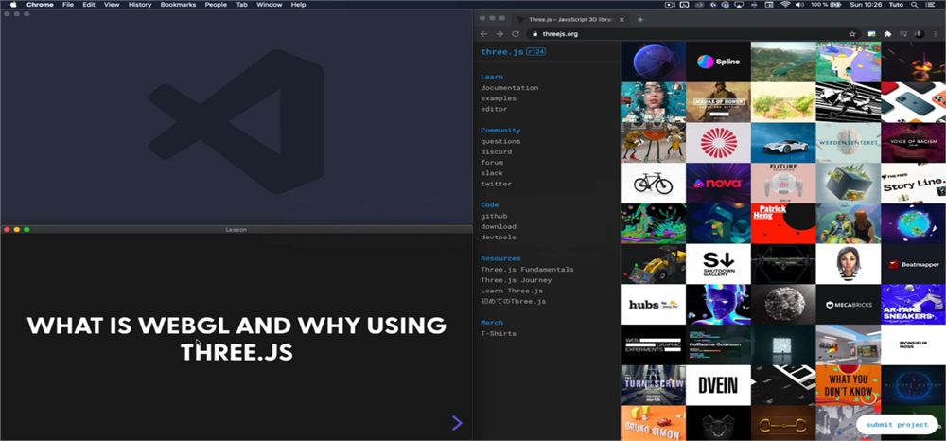This screenshot has width=946, height=441.
Task: Open the Wi-Fi status menu
Action: pyautogui.click(x=785, y=4)
